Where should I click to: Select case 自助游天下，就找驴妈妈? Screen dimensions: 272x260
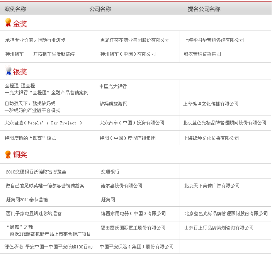click(30, 104)
